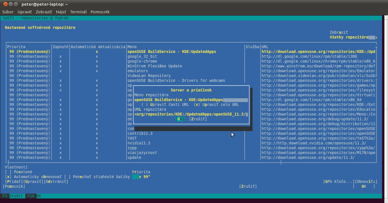Screen dimensions: 388x203
Task: Click the URL 'http://dl.google.com/linux/rpm/stable/x86_64'
Action: point(312,100)
